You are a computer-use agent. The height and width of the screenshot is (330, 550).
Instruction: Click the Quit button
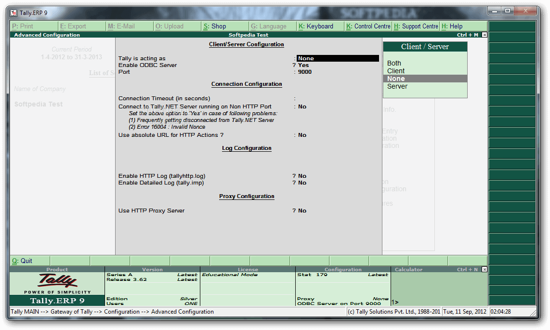tap(30, 261)
